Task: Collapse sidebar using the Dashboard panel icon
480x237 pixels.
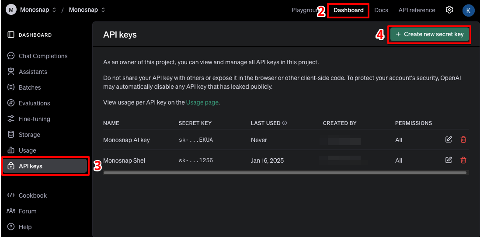Action: click(11, 35)
